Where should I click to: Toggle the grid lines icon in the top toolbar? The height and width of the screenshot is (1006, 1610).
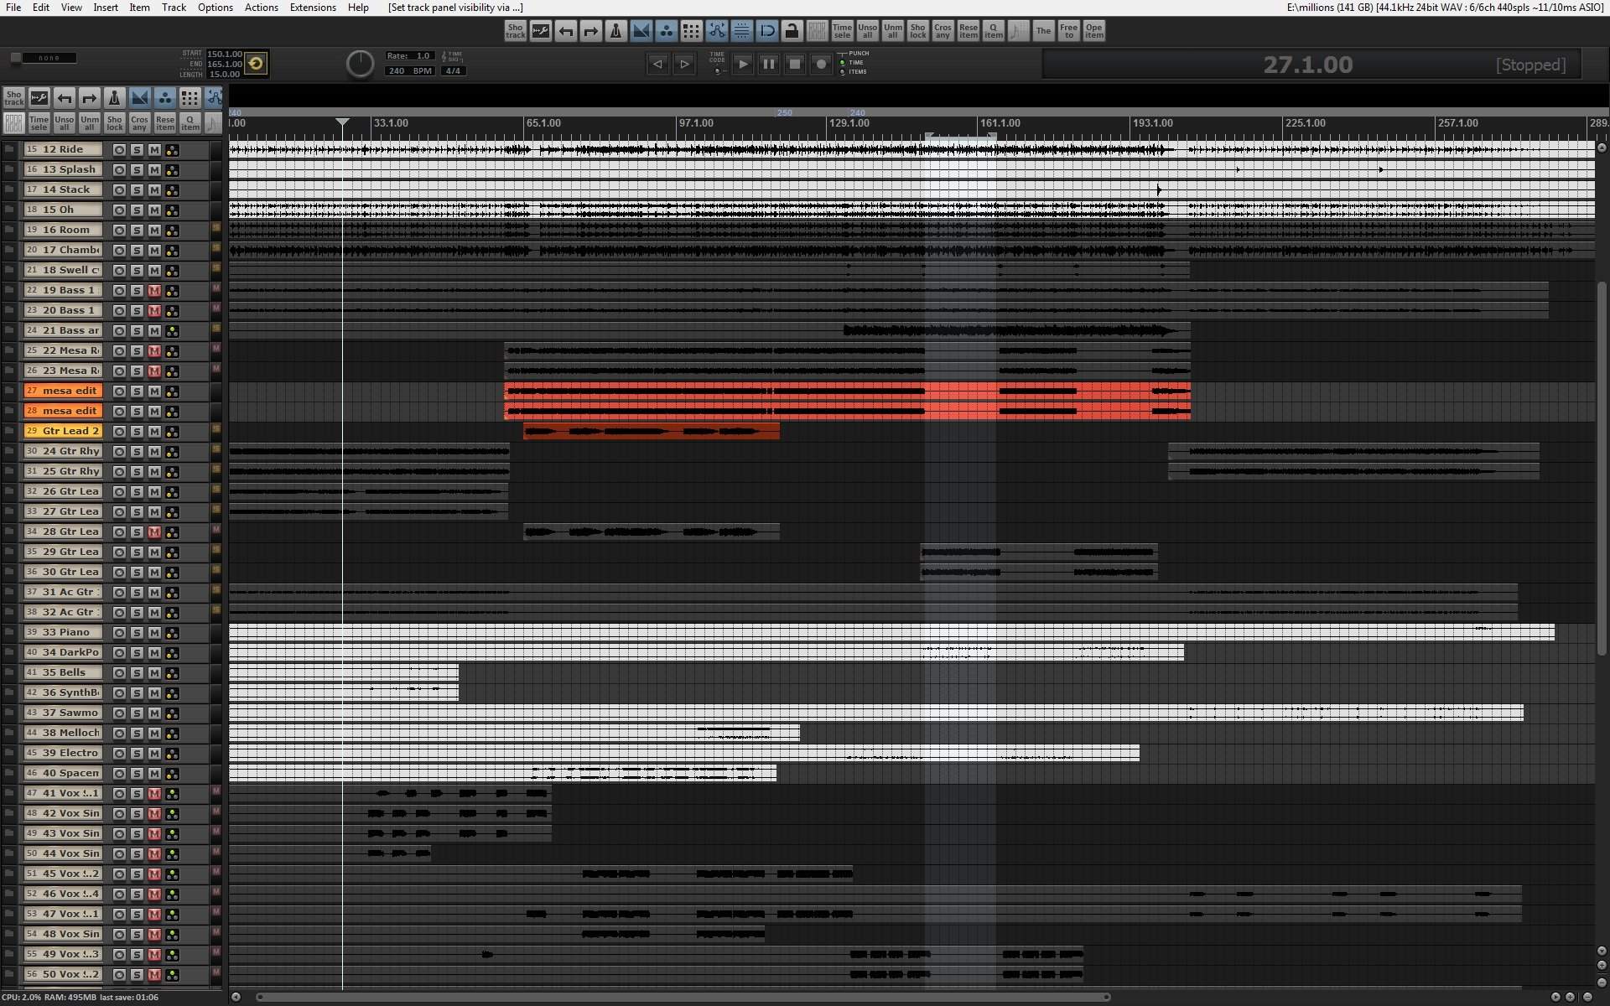691,31
